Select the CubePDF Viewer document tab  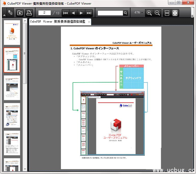58,22
